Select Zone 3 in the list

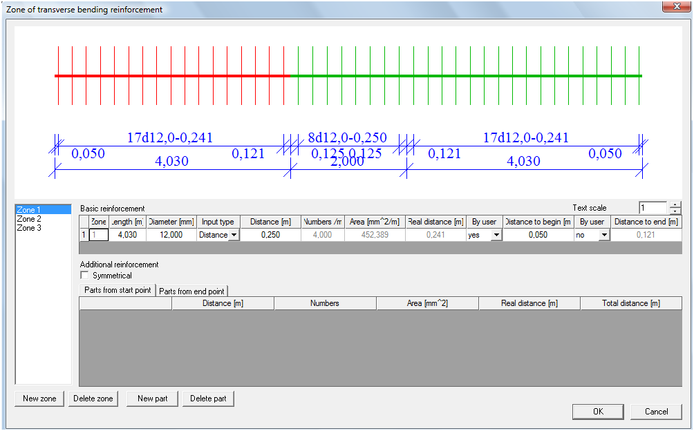coord(43,228)
